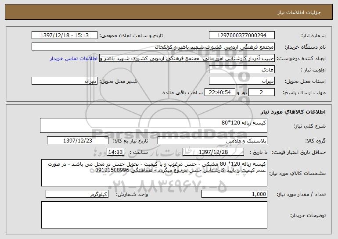Click the ایجاد کننده درخواست field
The width and height of the screenshot is (338, 239).
point(187,58)
